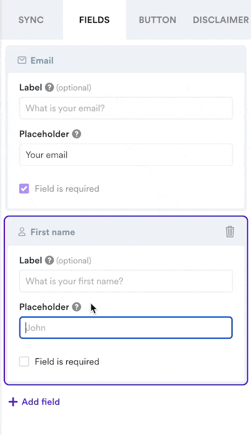Image resolution: width=251 pixels, height=435 pixels.
Task: Click the envelope icon in Email header
Action: 22,60
